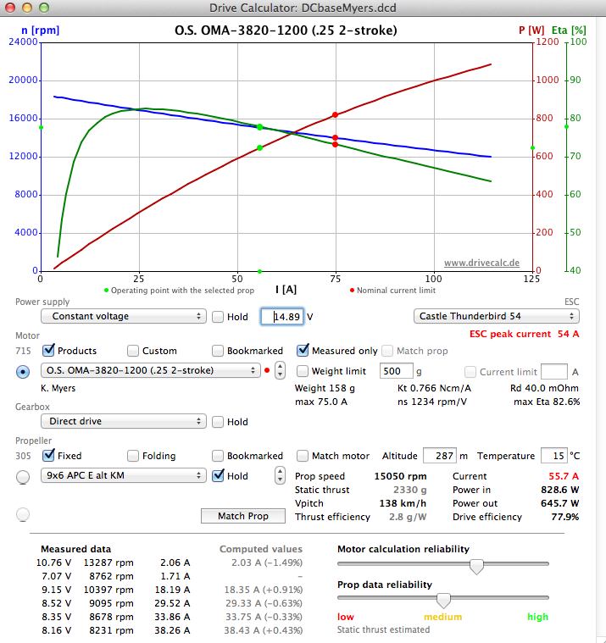Enable the Match motor checkbox
This screenshot has width=606, height=643.
tap(303, 456)
